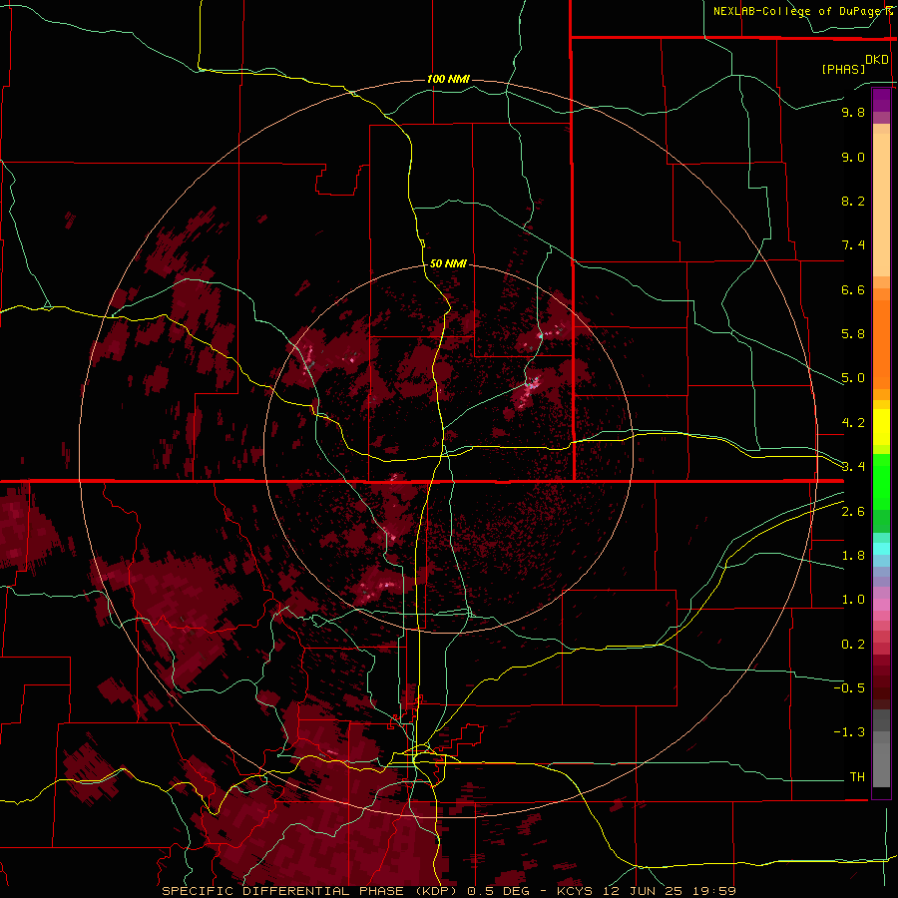This screenshot has height=898, width=898.
Task: Select the 8.2 value on the scale
Action: click(853, 201)
